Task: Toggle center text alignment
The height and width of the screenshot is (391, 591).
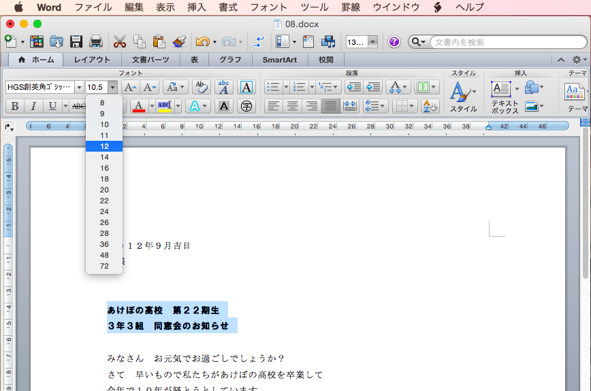Action: tap(293, 106)
